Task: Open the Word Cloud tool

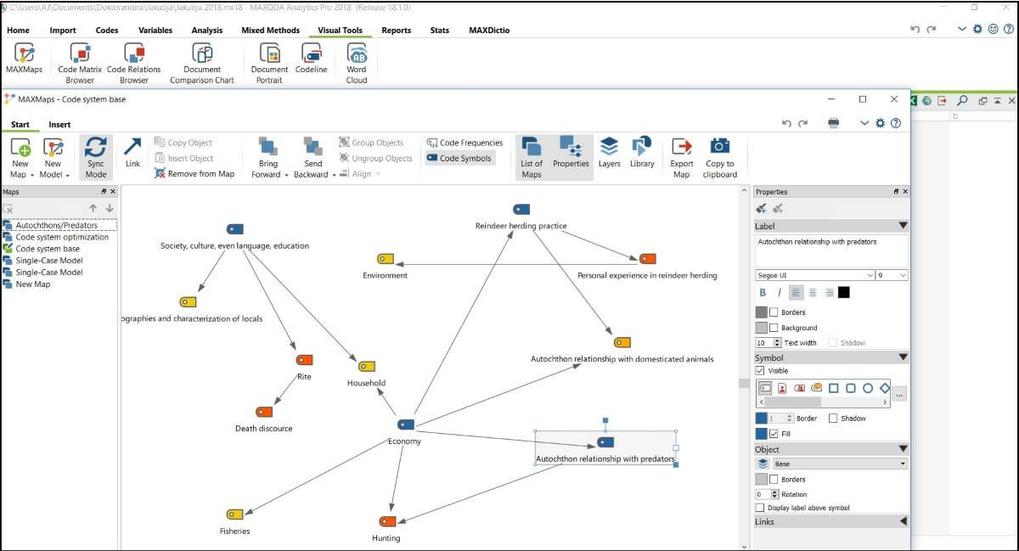Action: point(357,54)
